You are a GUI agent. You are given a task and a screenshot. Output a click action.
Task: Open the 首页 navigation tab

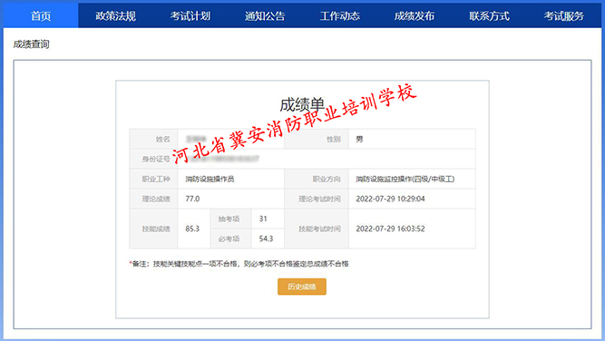41,15
